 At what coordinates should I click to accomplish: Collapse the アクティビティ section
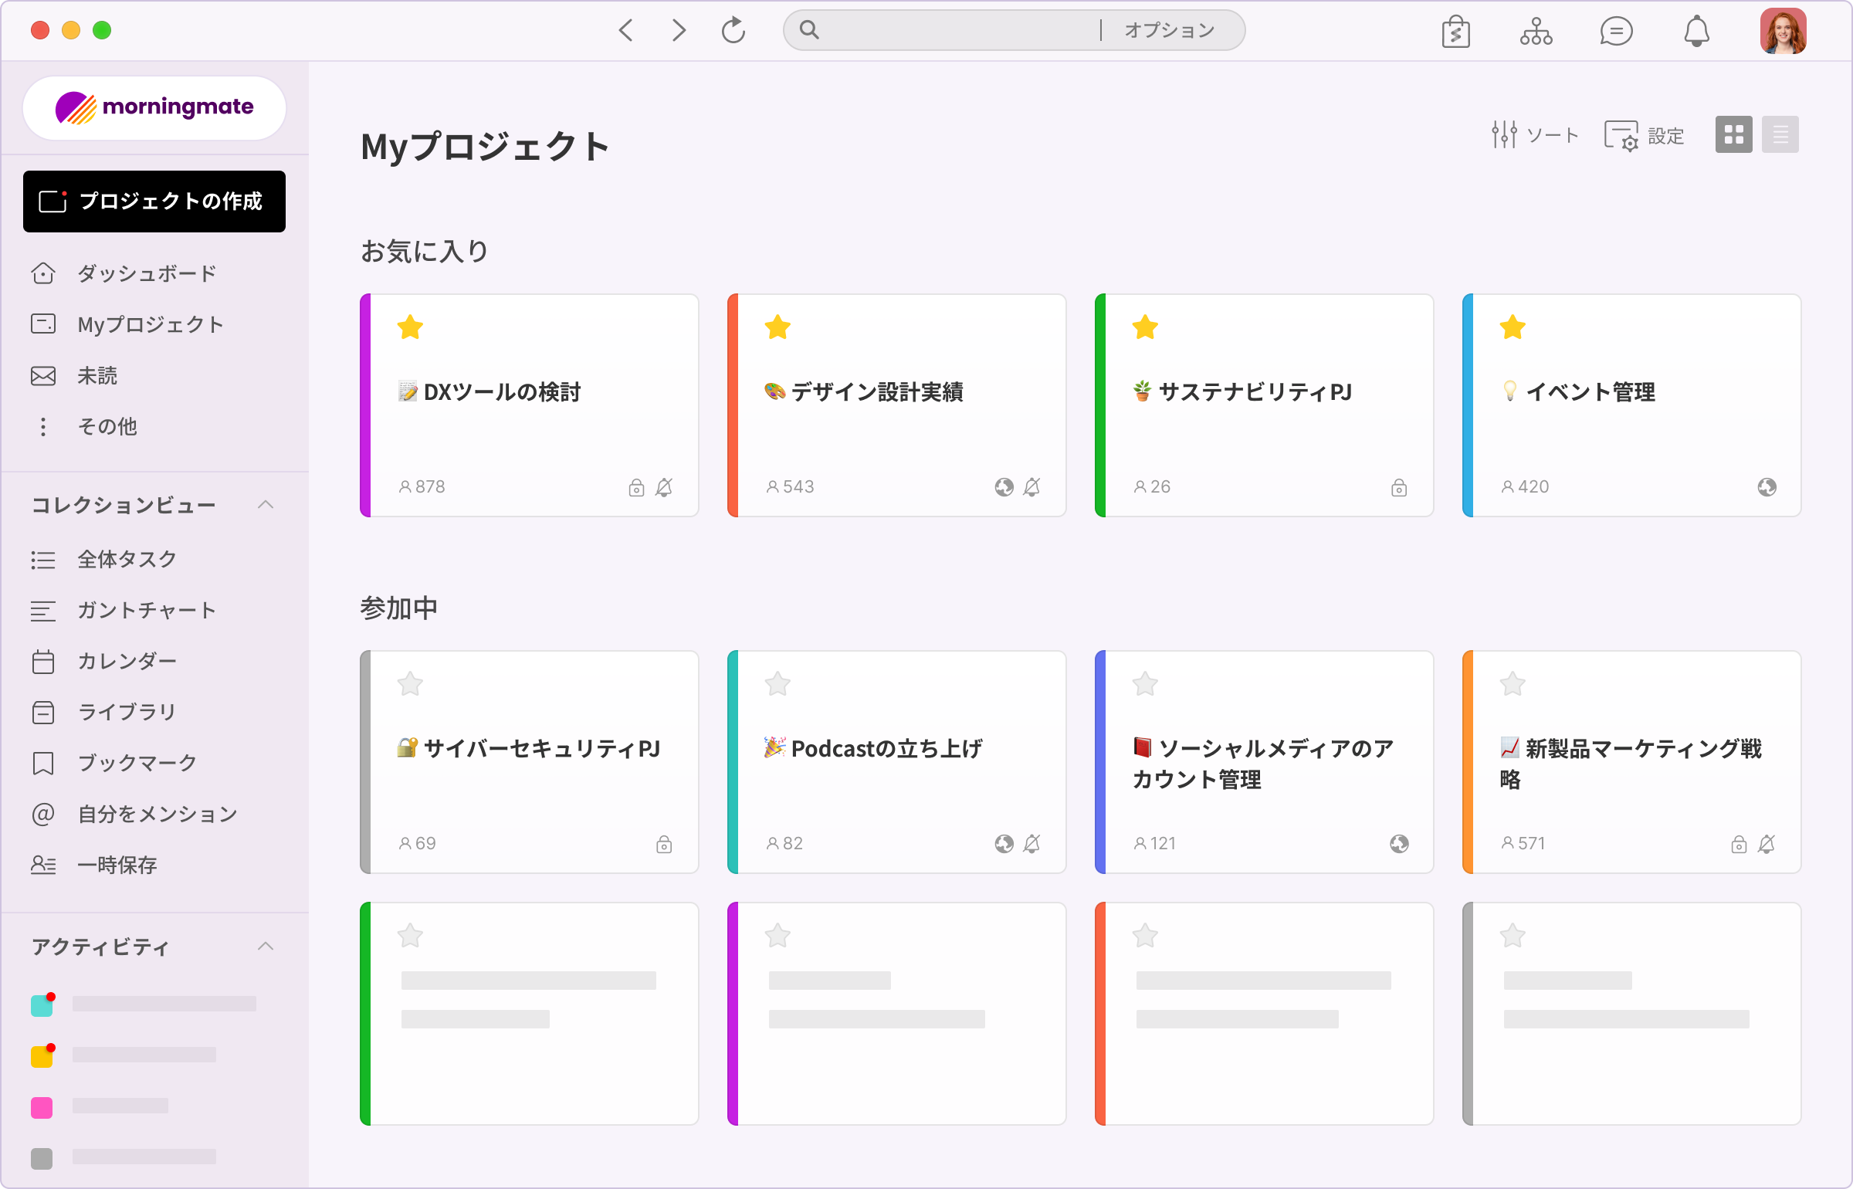(x=266, y=947)
